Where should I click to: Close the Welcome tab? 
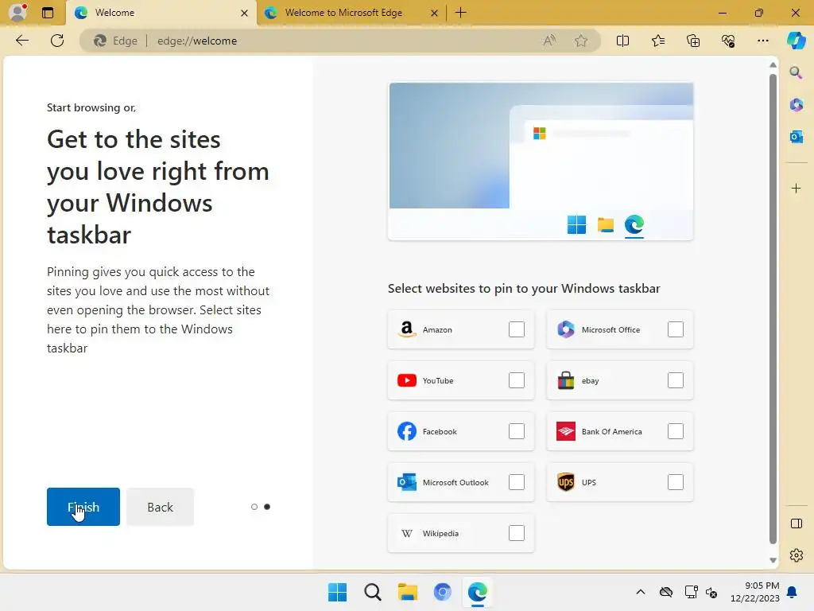tap(244, 13)
